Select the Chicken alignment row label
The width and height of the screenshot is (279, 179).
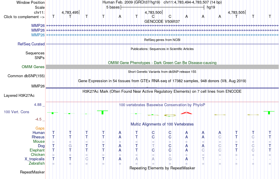pyautogui.click(x=38, y=154)
